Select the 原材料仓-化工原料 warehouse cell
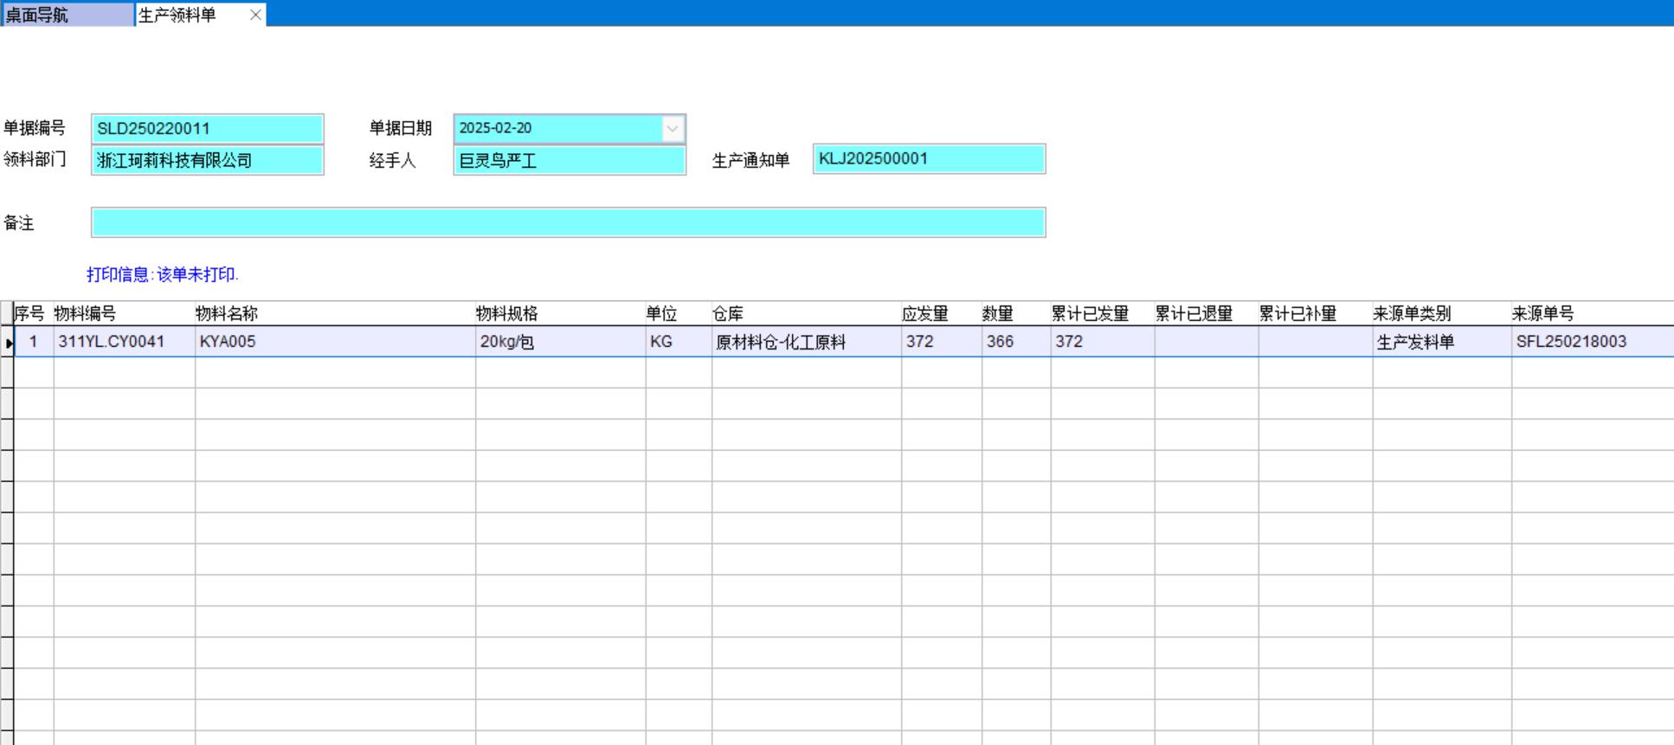The width and height of the screenshot is (1674, 745). coord(805,342)
